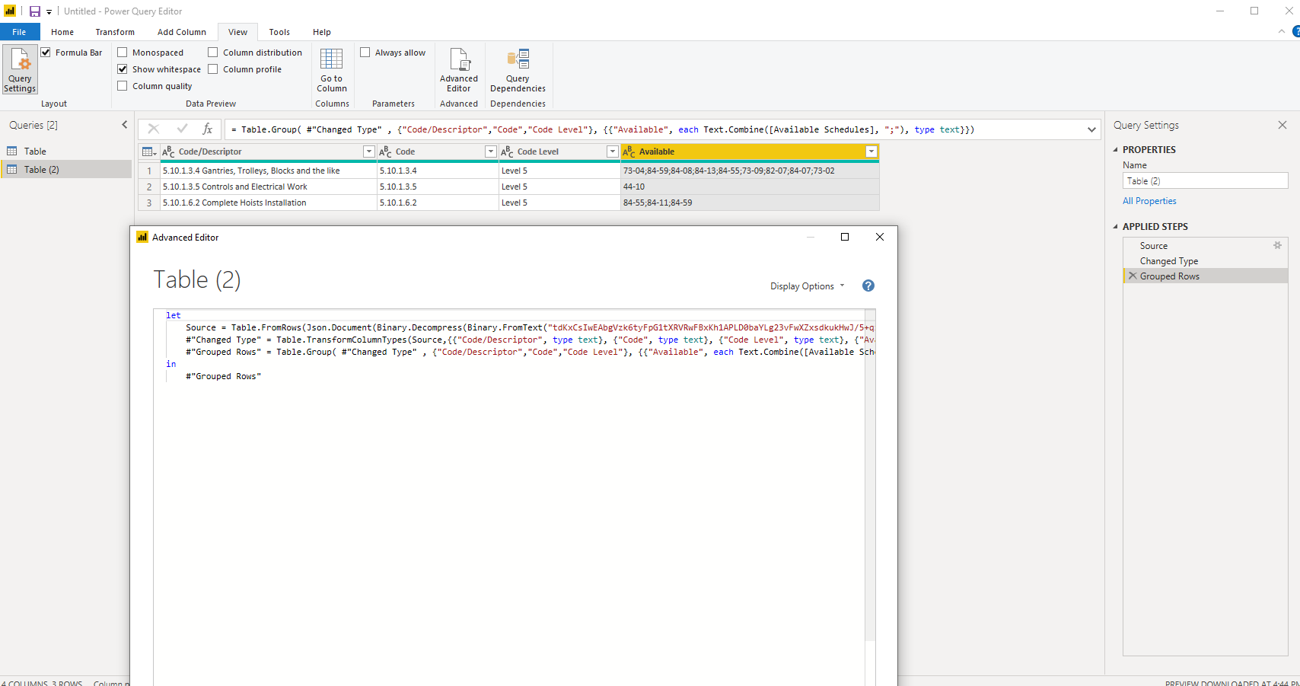The width and height of the screenshot is (1300, 686).
Task: Toggle the Formula Bar checkbox
Action: coord(46,53)
